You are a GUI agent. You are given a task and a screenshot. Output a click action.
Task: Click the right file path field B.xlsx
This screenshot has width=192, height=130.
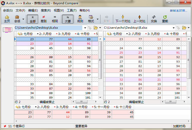[x=138, y=28]
